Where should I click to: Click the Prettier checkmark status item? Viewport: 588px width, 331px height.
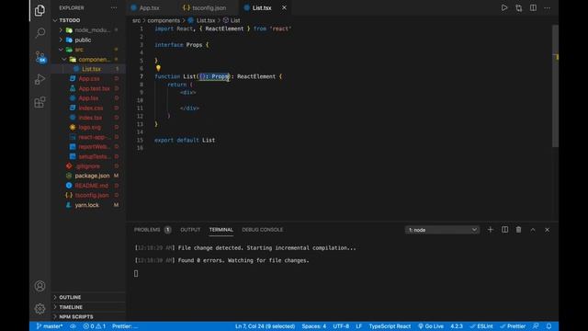pos(513,326)
